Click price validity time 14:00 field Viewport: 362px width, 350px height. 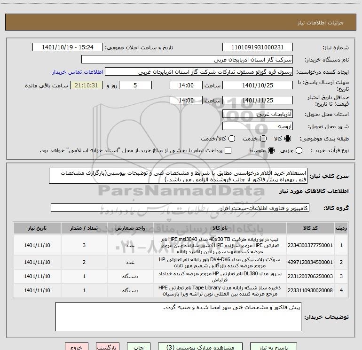tap(186, 100)
